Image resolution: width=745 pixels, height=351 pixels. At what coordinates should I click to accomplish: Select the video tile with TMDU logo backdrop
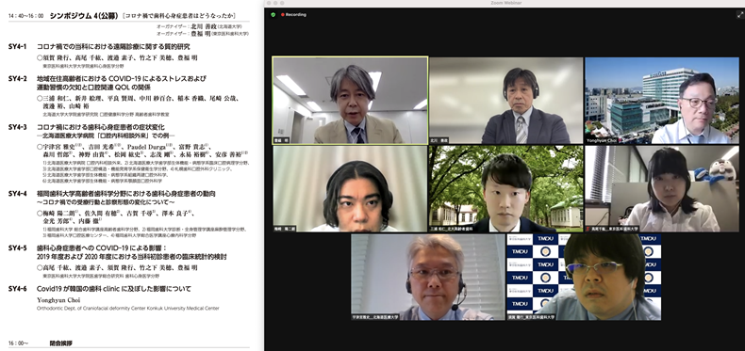pos(584,277)
